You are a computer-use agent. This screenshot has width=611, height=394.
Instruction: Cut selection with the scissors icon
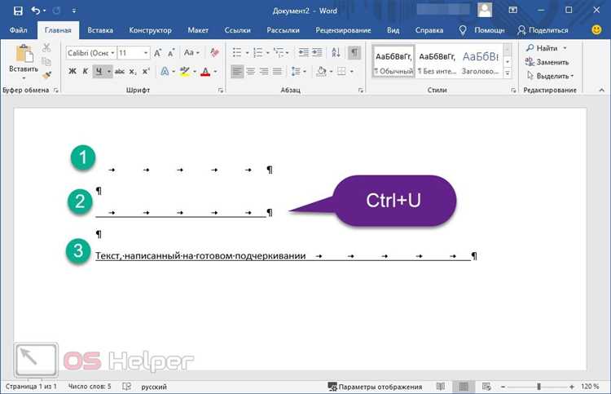click(x=46, y=48)
